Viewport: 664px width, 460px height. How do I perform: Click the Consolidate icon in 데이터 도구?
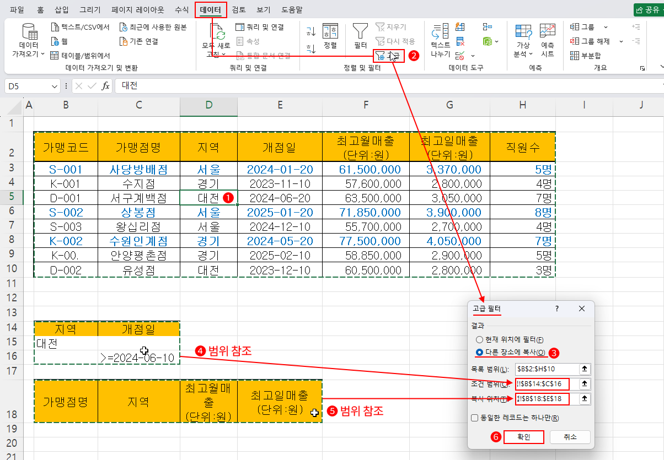click(487, 27)
